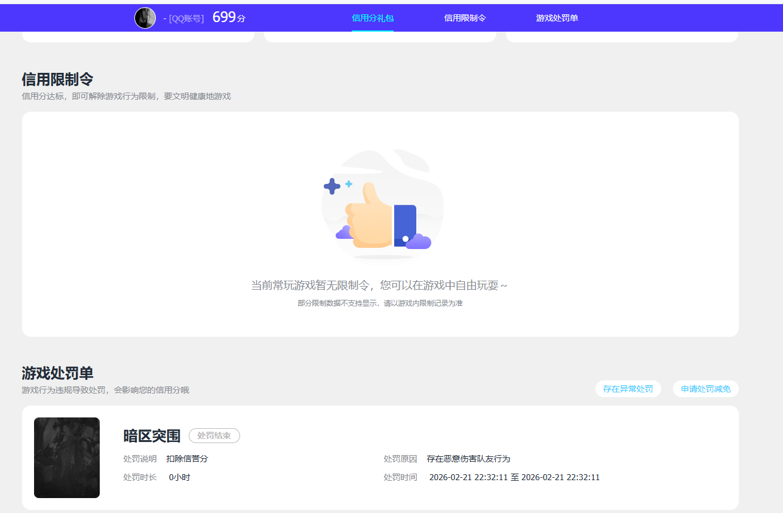Click the 当前常玩游戏暂无限制令 message
Image resolution: width=783 pixels, height=513 pixels.
pyautogui.click(x=379, y=285)
